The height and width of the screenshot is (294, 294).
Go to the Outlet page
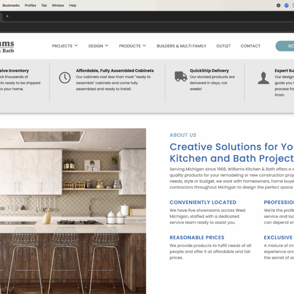click(223, 46)
